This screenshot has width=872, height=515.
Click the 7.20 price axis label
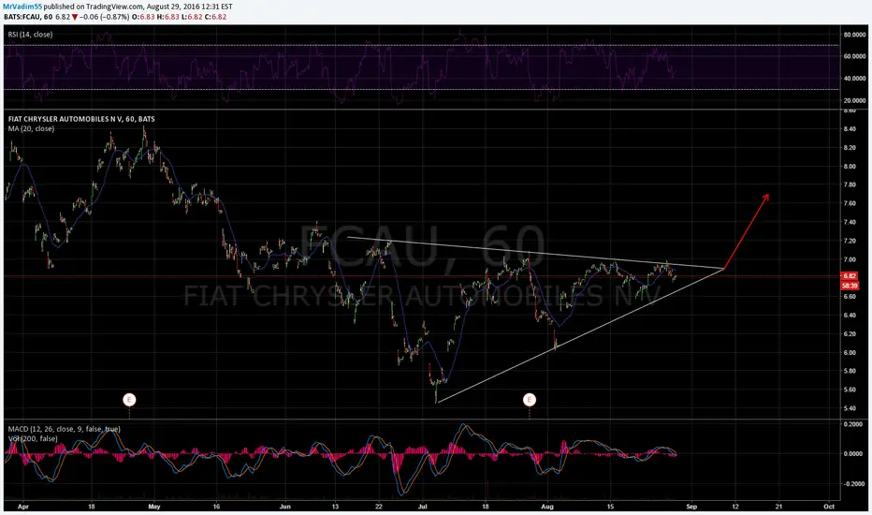click(x=850, y=241)
